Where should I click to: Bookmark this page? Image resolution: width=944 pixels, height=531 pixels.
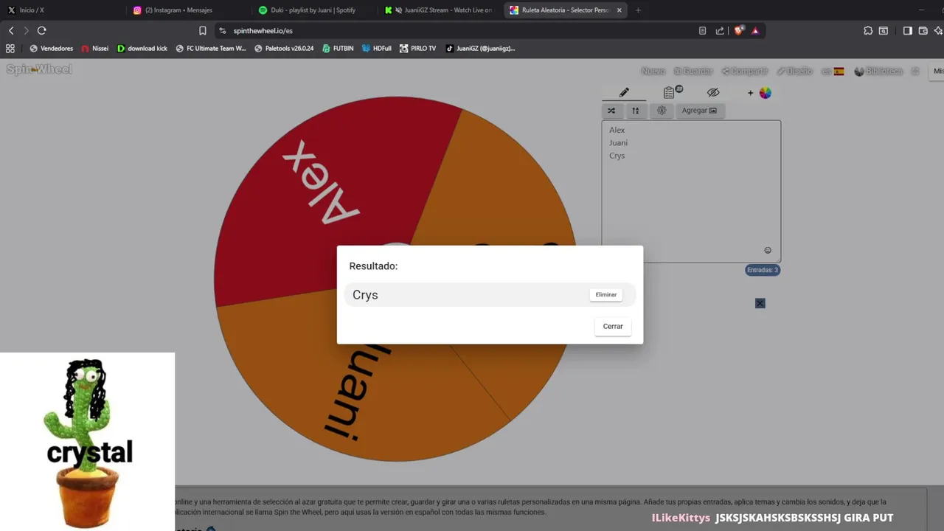pos(203,30)
